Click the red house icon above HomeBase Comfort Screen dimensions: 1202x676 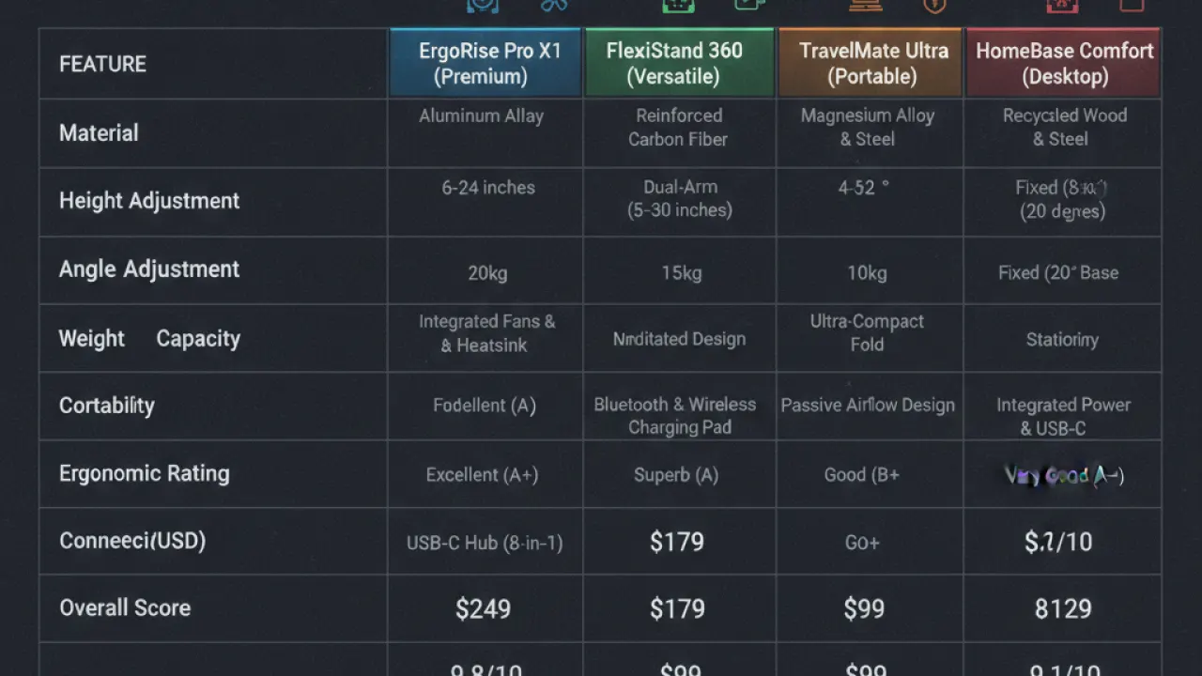[1062, 5]
